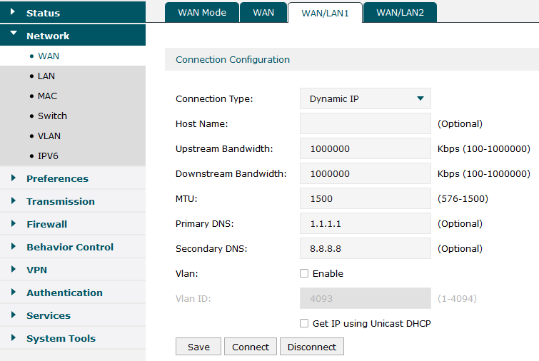This screenshot has width=539, height=361.
Task: Open the Firewall sidebar section
Action: pyautogui.click(x=46, y=224)
